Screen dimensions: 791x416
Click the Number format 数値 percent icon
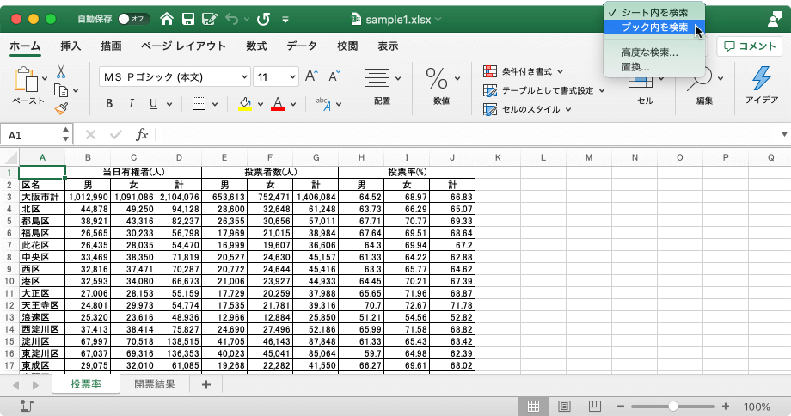click(437, 79)
